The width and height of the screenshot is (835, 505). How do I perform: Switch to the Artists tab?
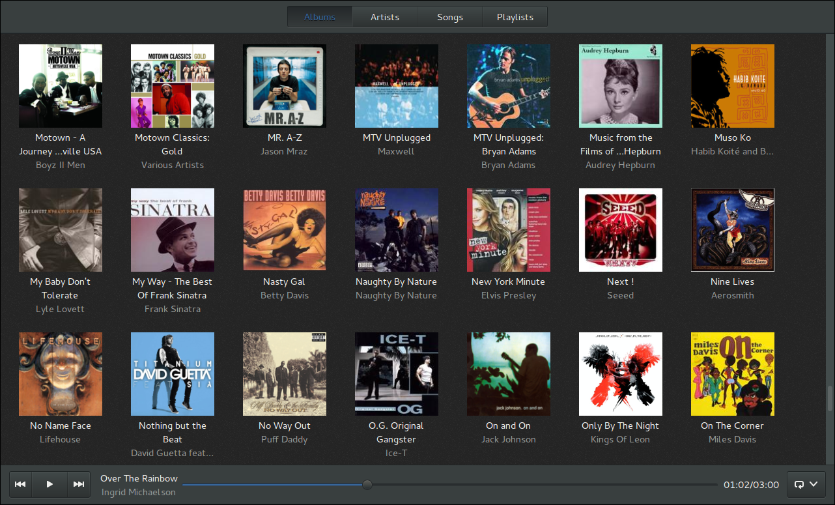[x=385, y=17]
